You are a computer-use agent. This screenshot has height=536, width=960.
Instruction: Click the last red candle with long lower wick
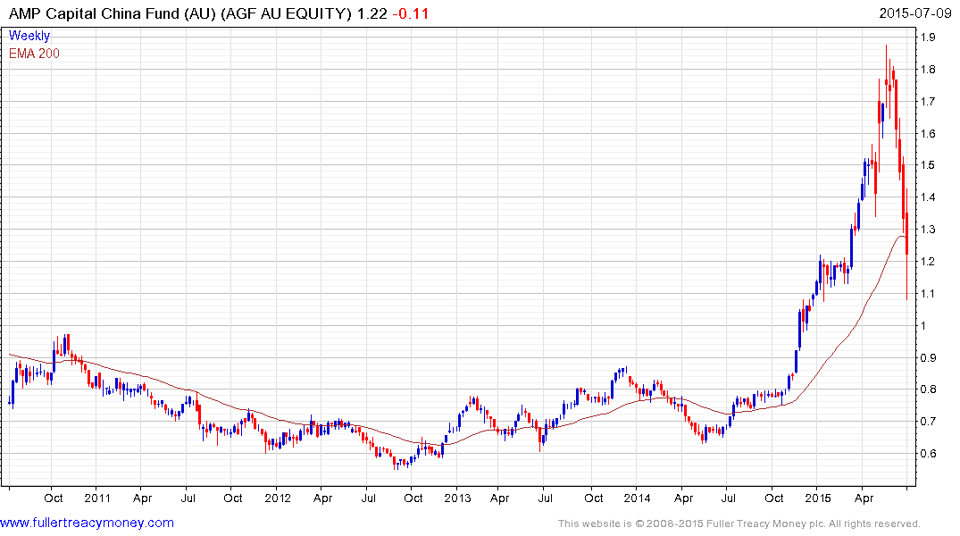tap(906, 245)
